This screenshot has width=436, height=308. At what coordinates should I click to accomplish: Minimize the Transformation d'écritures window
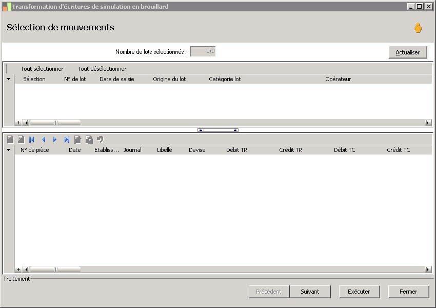click(411, 6)
